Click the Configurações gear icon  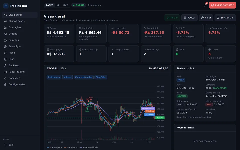point(5,85)
